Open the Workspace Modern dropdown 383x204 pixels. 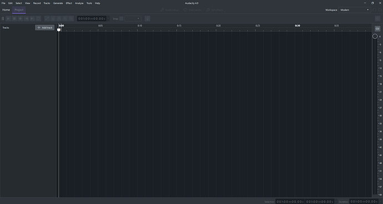pos(355,10)
